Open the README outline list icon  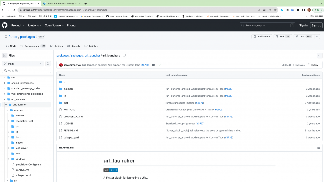point(318,148)
